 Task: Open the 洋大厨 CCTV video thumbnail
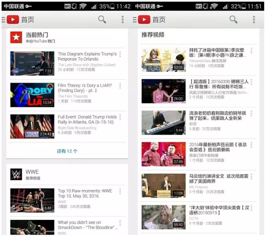click(163, 217)
